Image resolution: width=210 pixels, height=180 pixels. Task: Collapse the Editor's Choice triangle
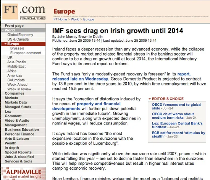(150, 99)
